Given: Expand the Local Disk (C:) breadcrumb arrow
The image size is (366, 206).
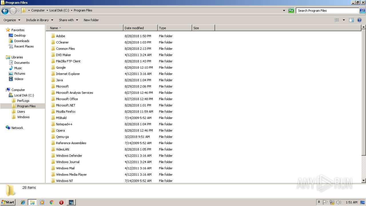Looking at the screenshot, I should [x=71, y=11].
